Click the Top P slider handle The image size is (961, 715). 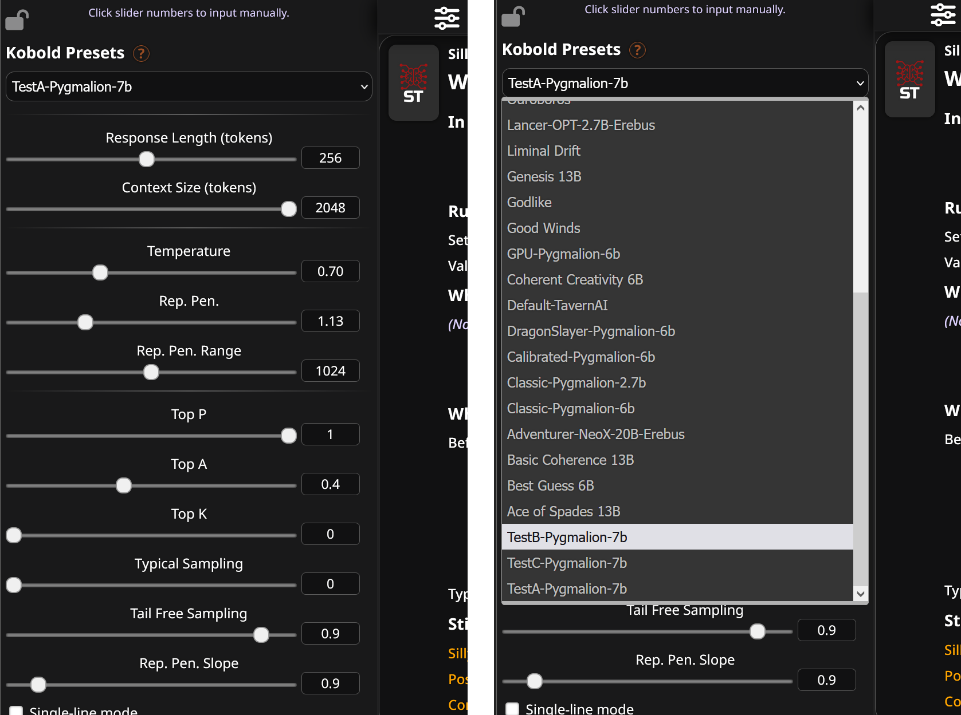coord(289,436)
